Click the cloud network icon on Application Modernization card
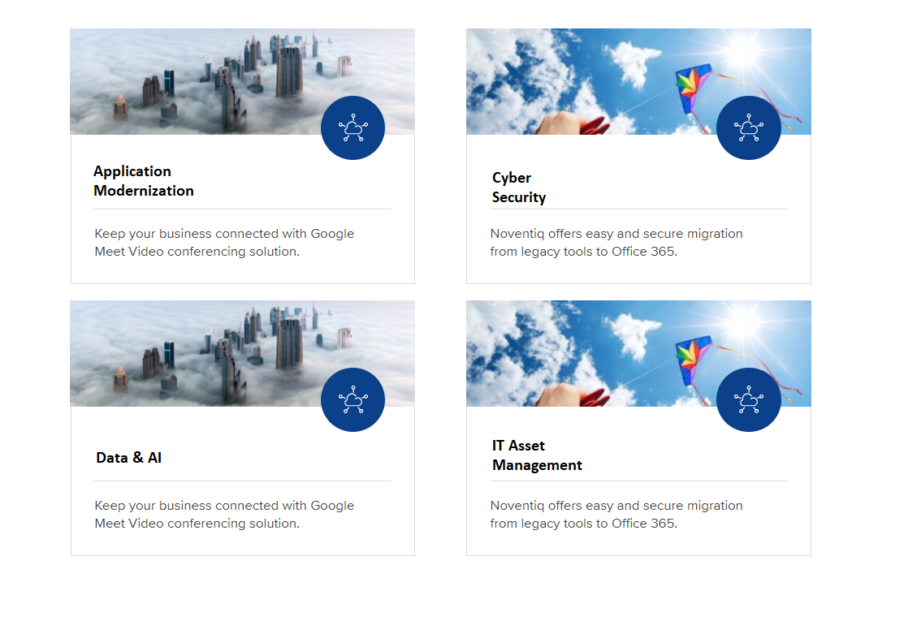 [x=353, y=128]
